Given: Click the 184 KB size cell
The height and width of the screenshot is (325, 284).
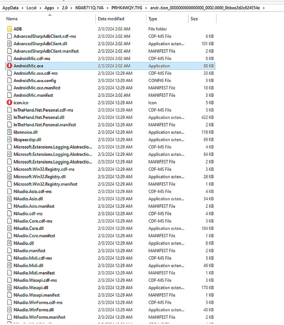Looking at the screenshot, I should point(208,228).
